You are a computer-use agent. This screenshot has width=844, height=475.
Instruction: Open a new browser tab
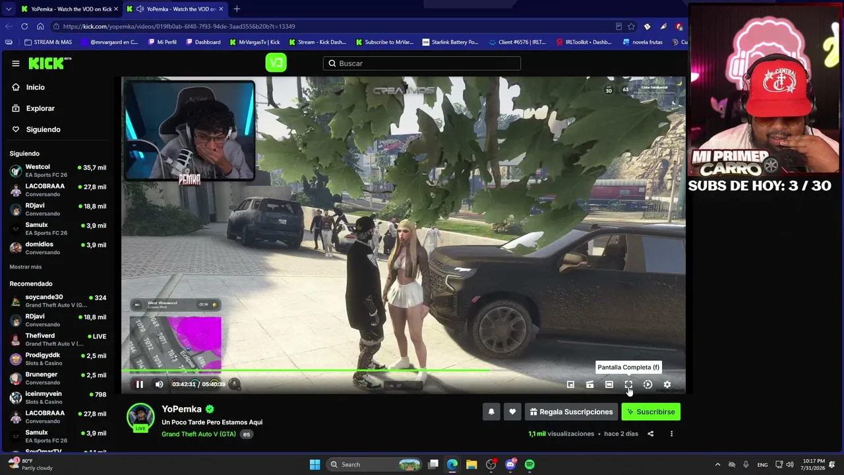pos(237,9)
